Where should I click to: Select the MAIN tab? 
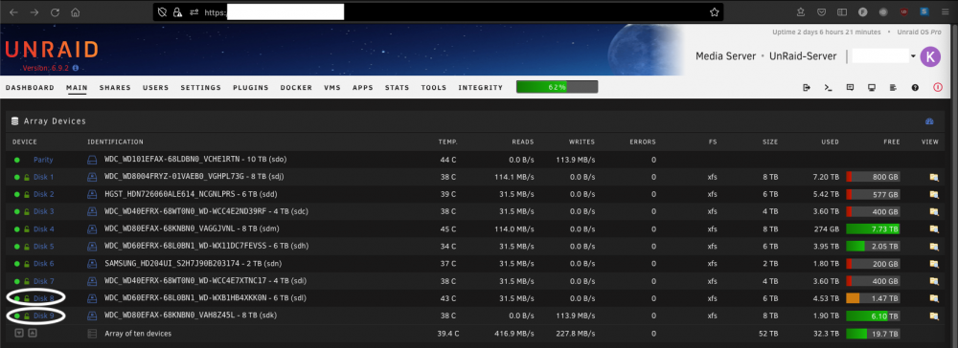pos(77,88)
